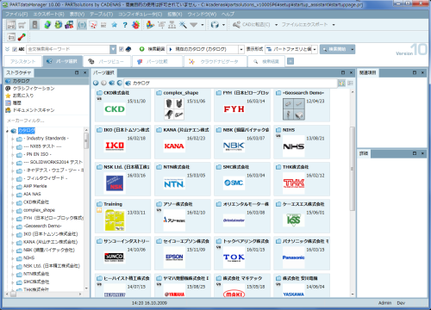Switch to the クラウドナビゲータ tab

215,61
